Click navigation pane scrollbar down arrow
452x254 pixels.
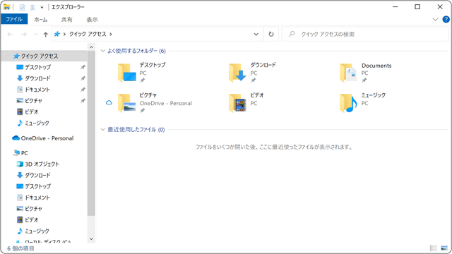pos(91,238)
